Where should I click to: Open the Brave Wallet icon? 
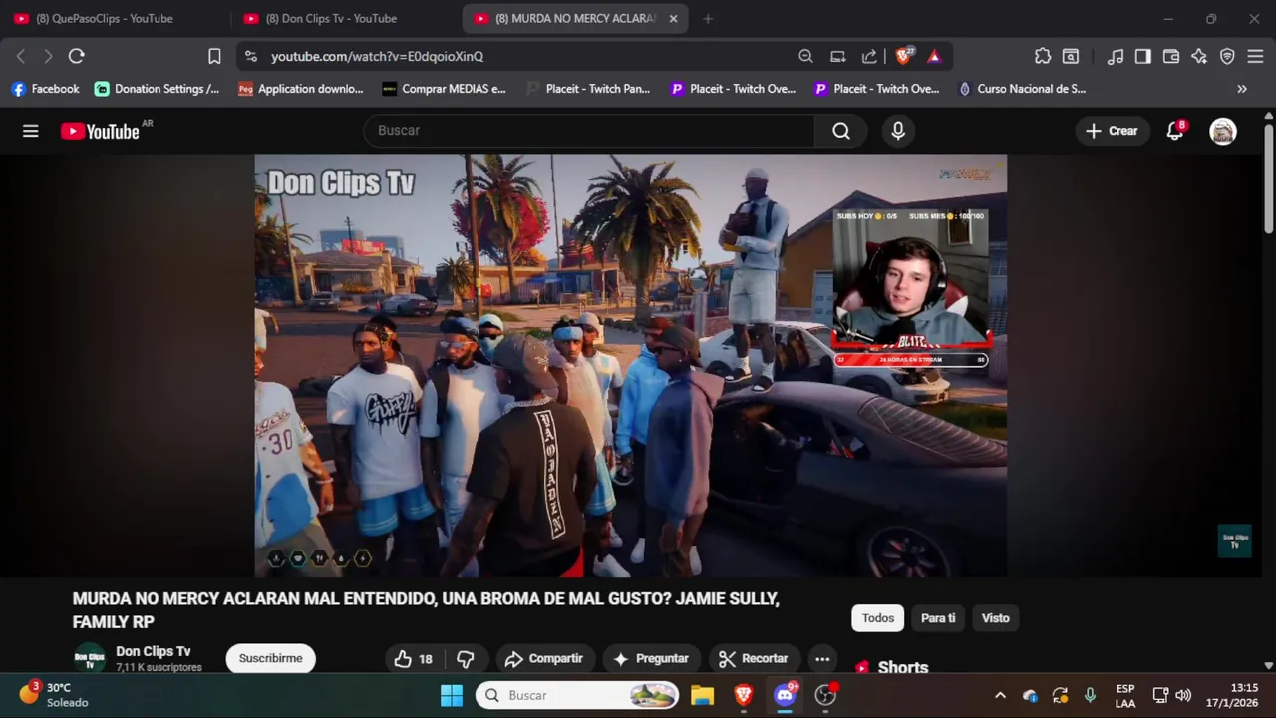click(x=1171, y=56)
